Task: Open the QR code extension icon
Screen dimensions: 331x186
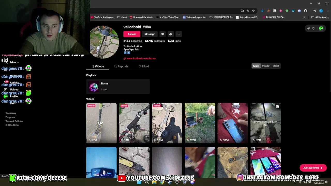Action: (274, 11)
